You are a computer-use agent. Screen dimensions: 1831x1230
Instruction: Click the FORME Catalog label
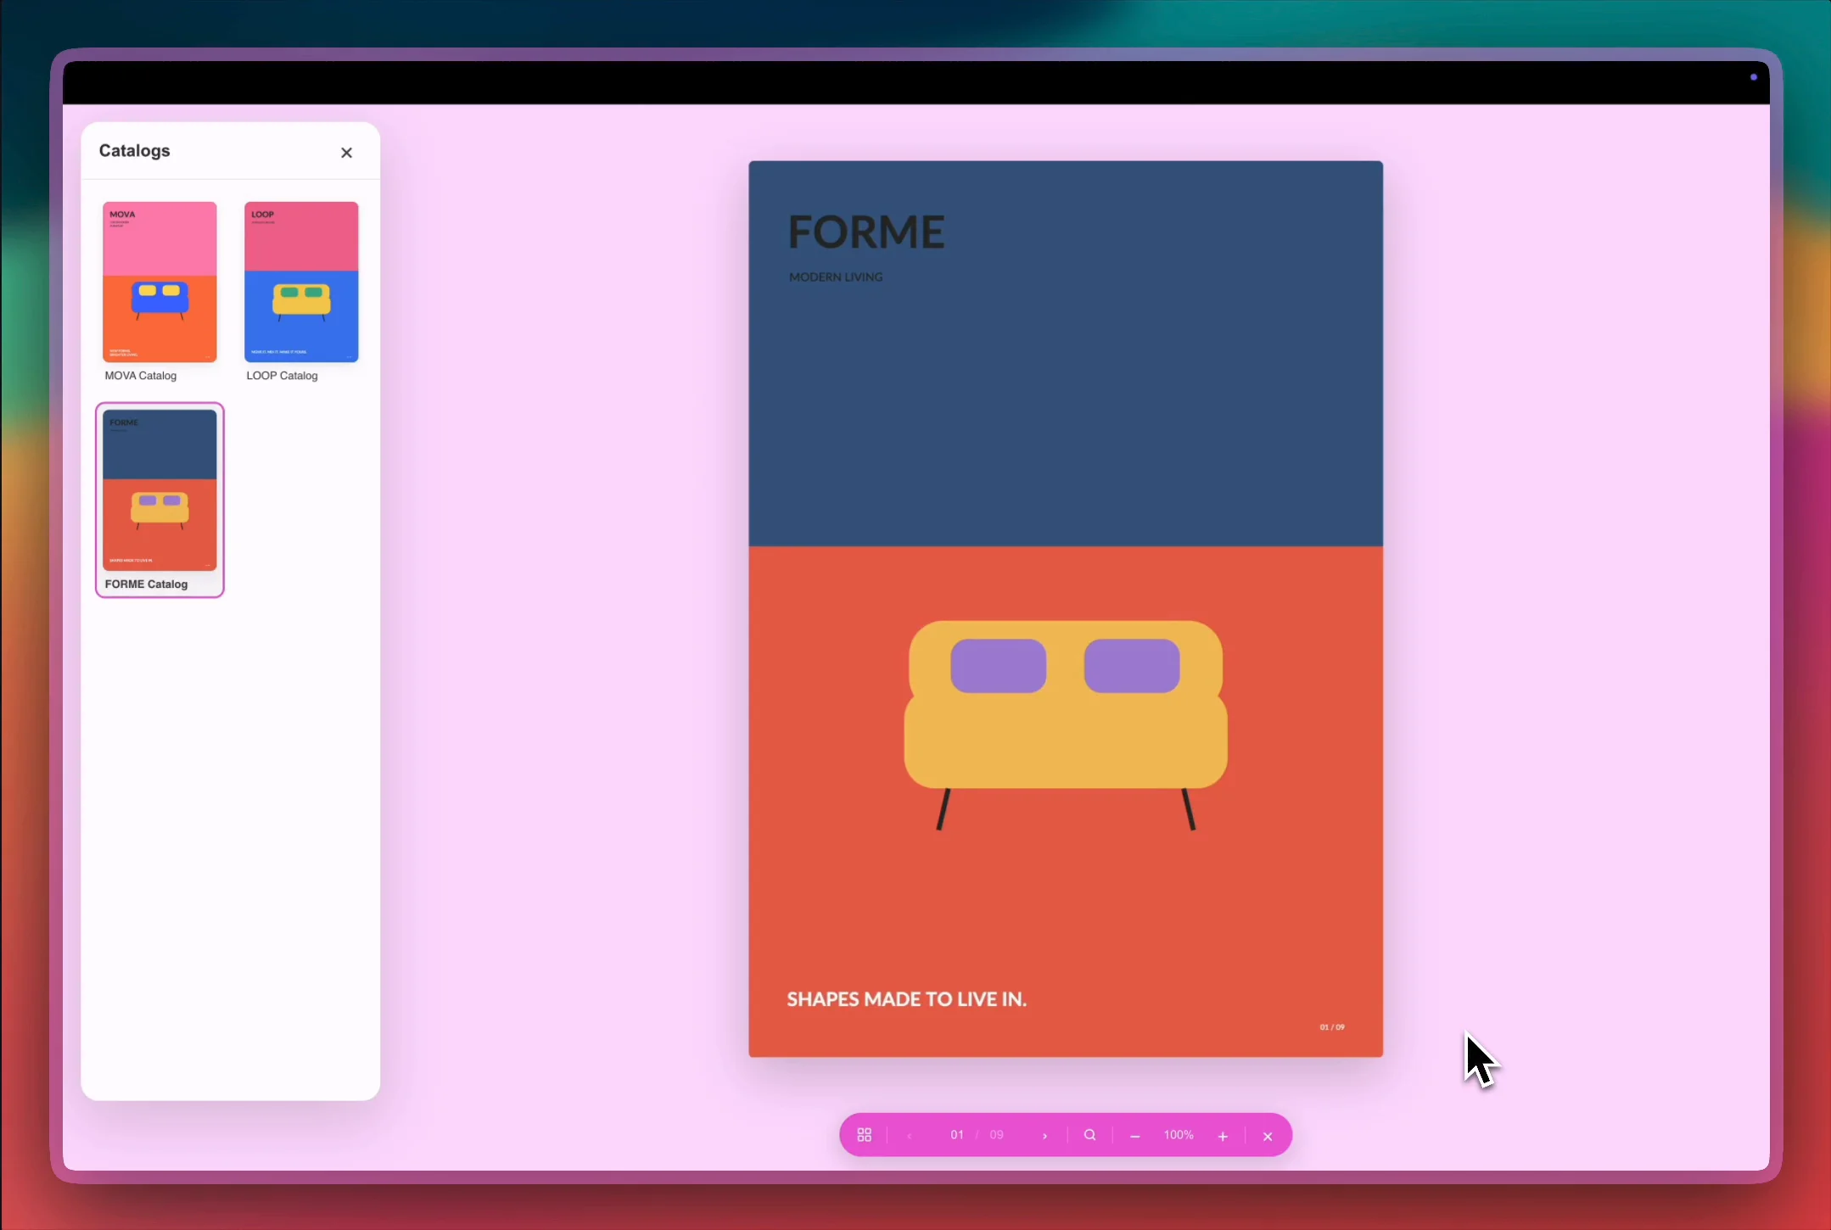tap(146, 584)
